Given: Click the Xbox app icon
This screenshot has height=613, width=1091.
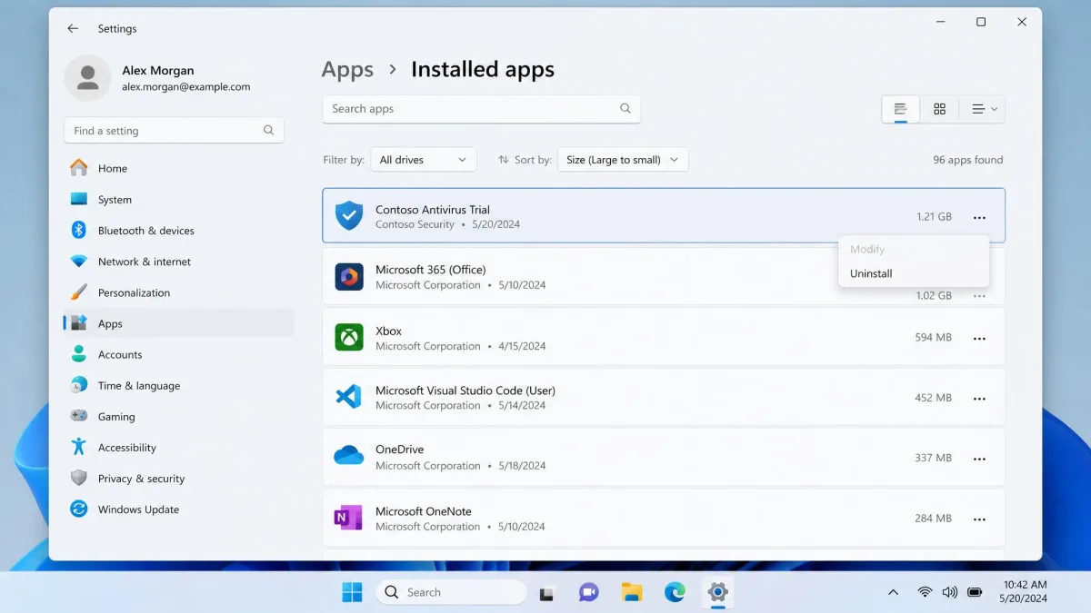Looking at the screenshot, I should coord(348,337).
